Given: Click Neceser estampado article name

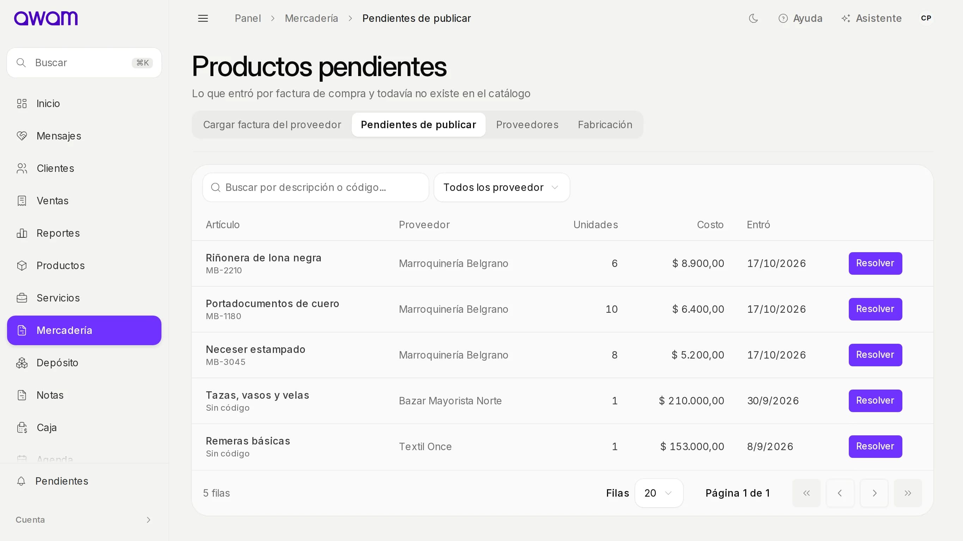Looking at the screenshot, I should 255,349.
